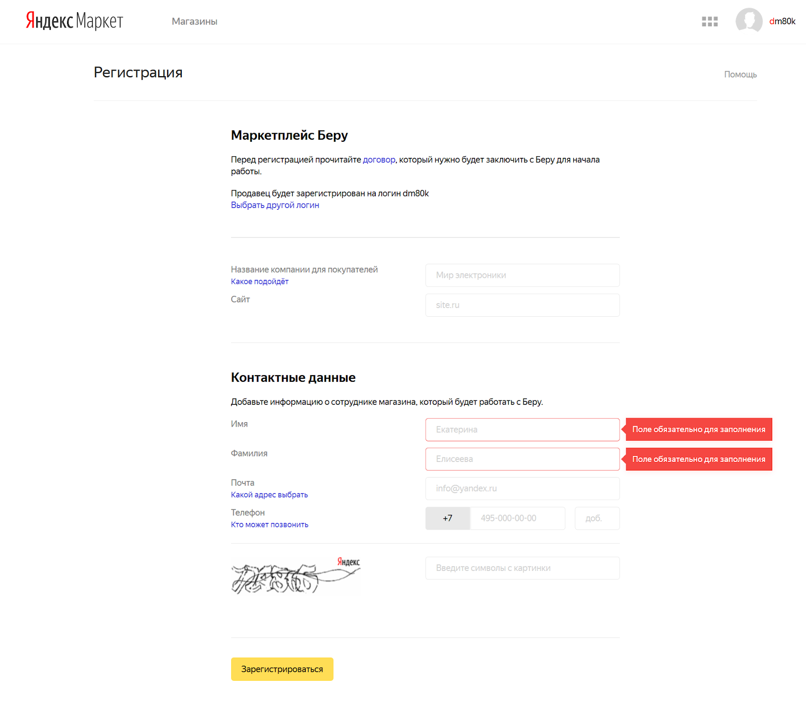Click the Телефон field label

[248, 512]
